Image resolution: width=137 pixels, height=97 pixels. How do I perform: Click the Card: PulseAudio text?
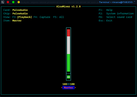click(15, 10)
